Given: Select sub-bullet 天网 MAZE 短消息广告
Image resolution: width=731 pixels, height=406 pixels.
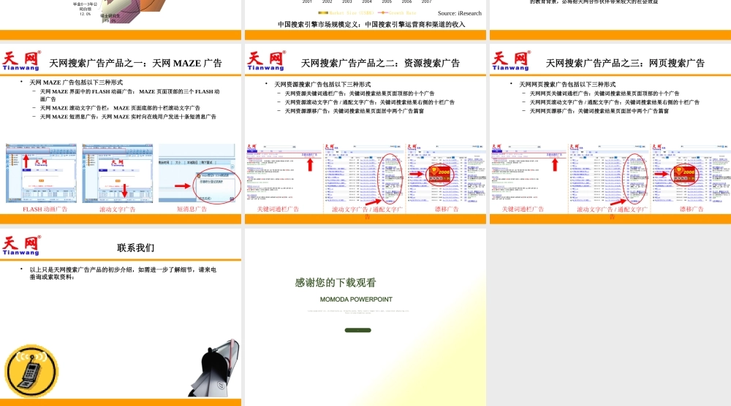Looking at the screenshot, I should coord(128,117).
